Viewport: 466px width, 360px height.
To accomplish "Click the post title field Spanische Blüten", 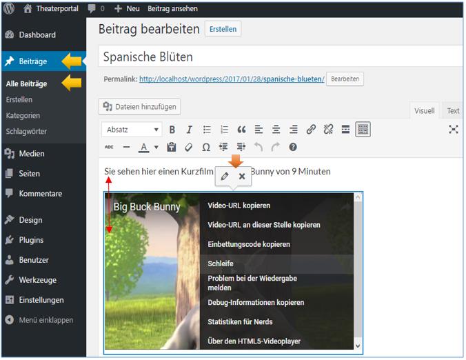I will pyautogui.click(x=276, y=57).
